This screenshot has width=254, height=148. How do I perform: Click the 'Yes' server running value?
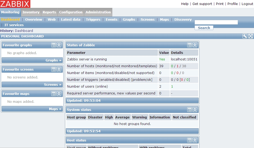click(162, 59)
